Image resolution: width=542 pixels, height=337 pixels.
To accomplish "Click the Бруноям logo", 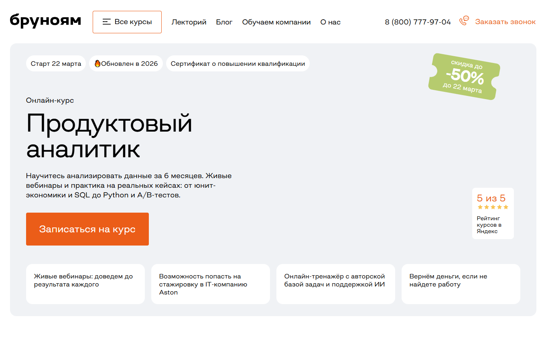I will (x=45, y=21).
